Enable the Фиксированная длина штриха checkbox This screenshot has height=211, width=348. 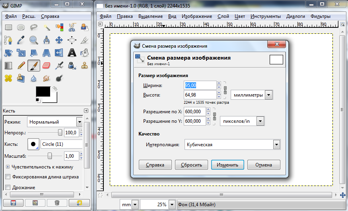click(8, 177)
